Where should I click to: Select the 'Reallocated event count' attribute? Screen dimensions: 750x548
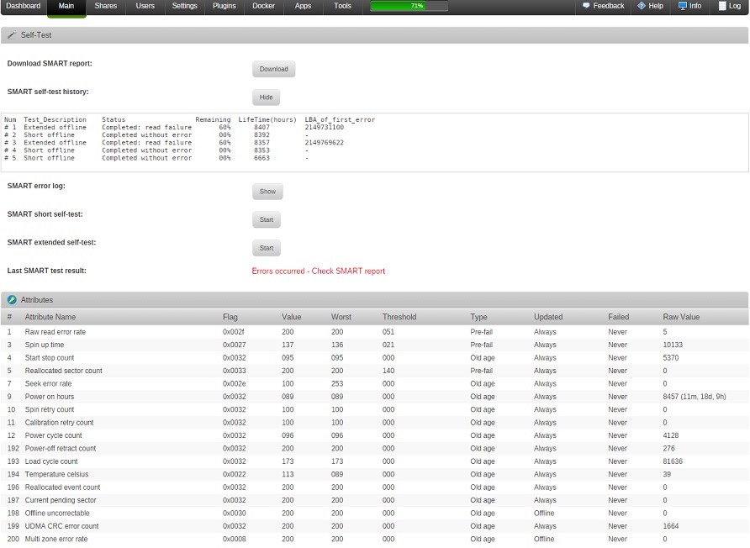coord(63,487)
